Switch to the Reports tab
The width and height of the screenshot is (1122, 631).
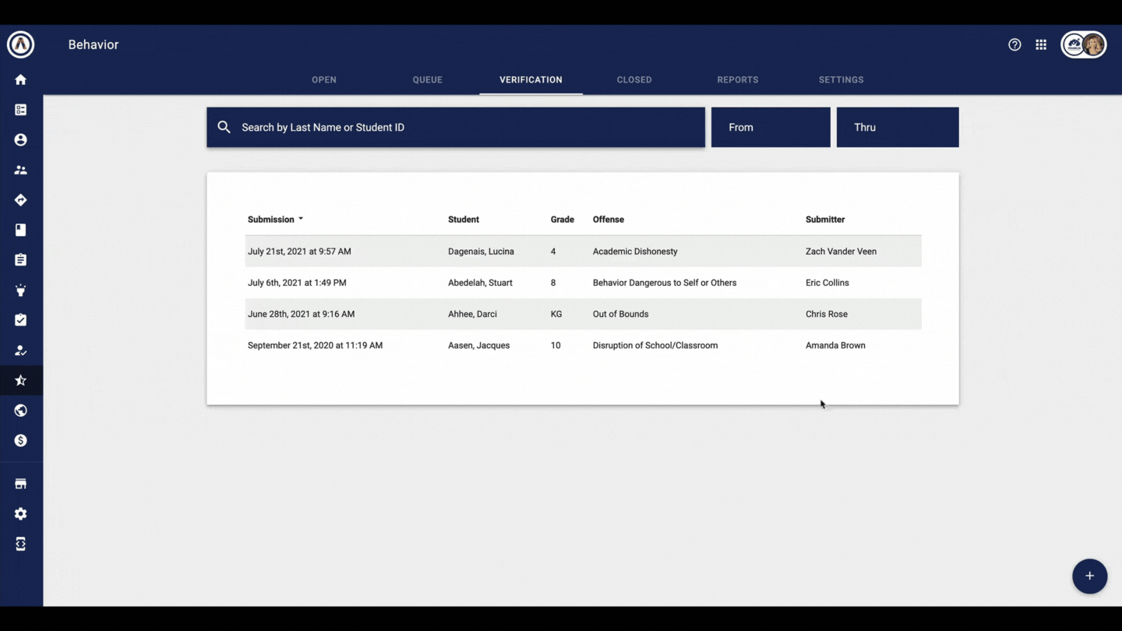[737, 80]
